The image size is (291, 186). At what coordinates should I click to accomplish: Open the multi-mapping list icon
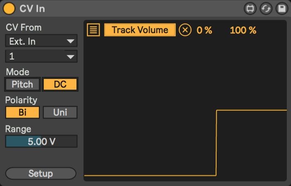click(93, 30)
